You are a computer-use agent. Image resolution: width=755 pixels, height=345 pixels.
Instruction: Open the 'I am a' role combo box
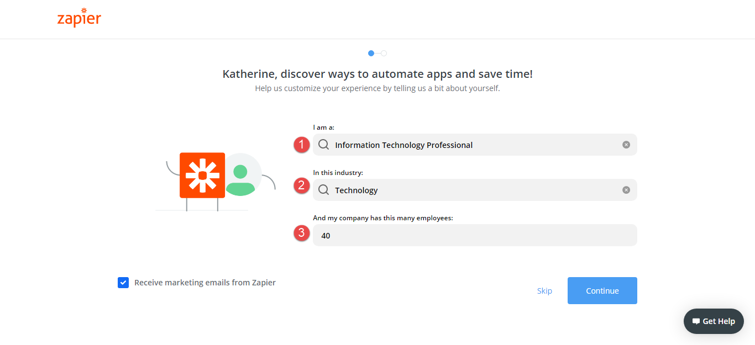click(475, 145)
